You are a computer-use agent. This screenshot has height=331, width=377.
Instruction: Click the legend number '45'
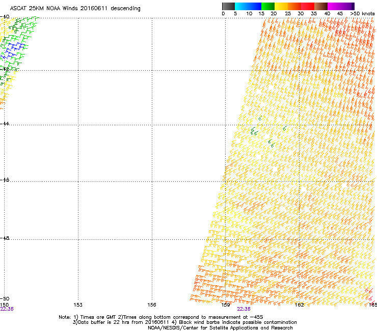340,14
